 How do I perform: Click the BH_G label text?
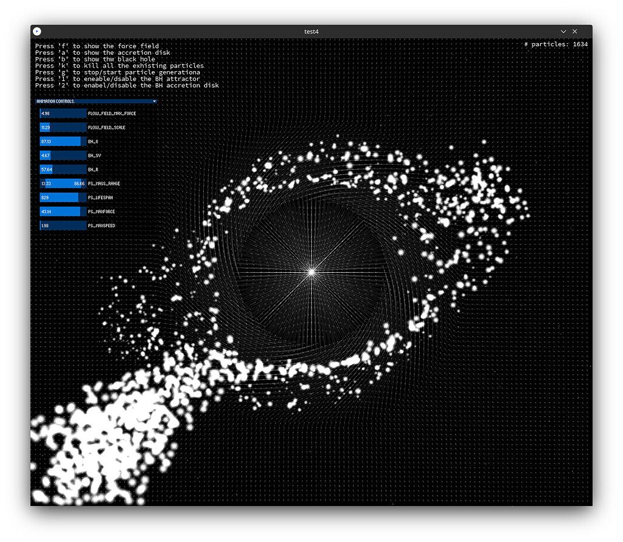pos(92,141)
